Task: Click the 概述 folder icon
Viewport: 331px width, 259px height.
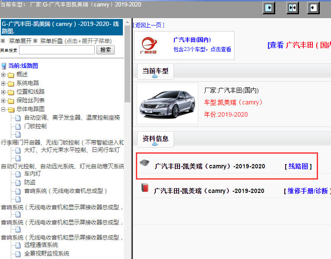Action: click(11, 75)
